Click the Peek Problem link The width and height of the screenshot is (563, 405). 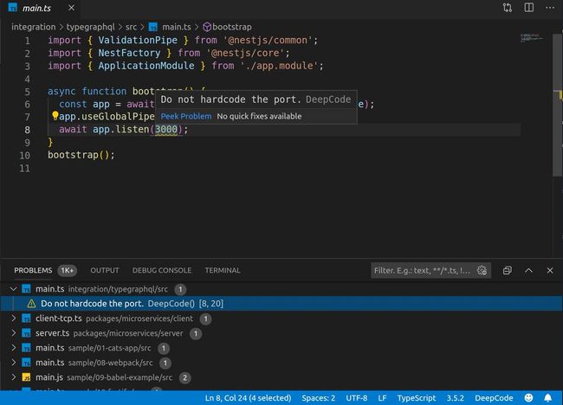tap(185, 116)
